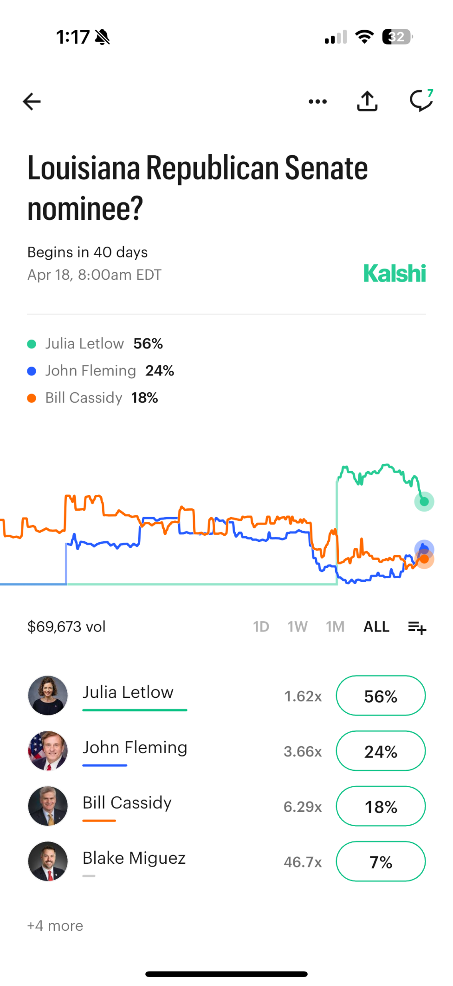This screenshot has width=453, height=986.
Task: Select the 1M chart range
Action: (335, 627)
